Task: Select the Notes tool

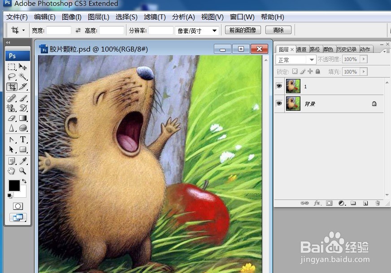Action: pyautogui.click(x=12, y=161)
